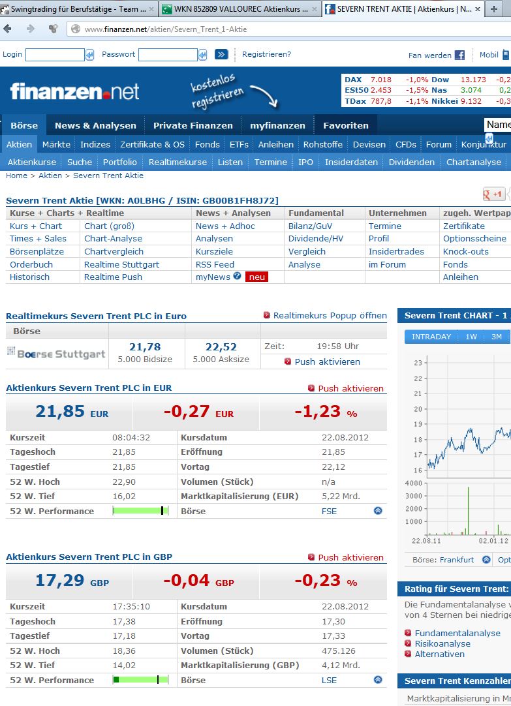Click the Facebook 'Fan werden' icon

pos(459,55)
